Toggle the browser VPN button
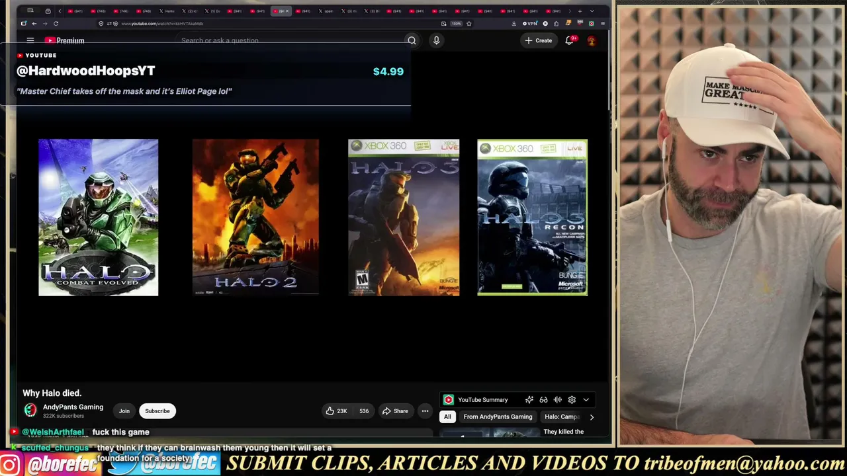This screenshot has height=476, width=847. 530,24
